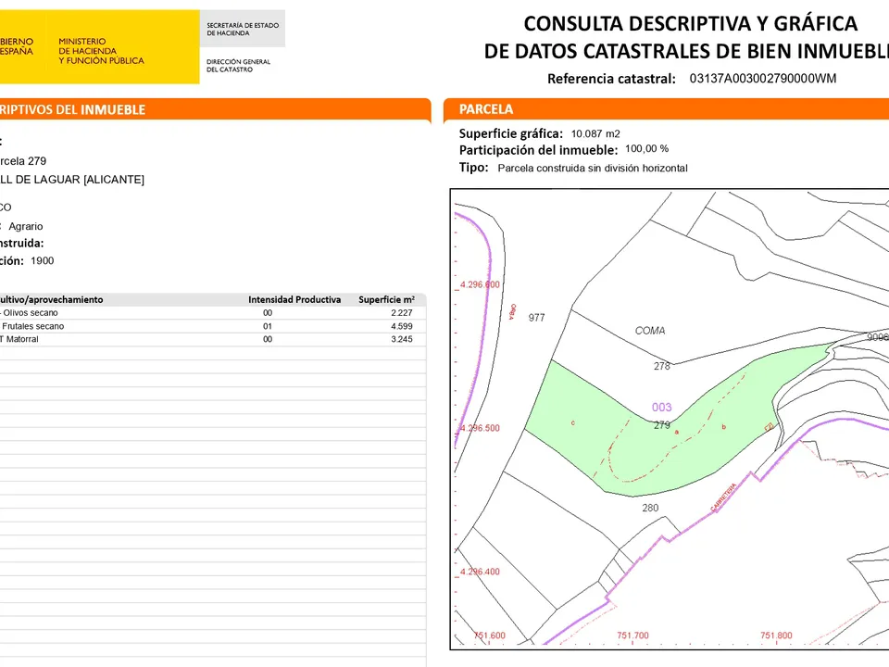The image size is (889, 667).
Task: Click intensity value 01 in Frutales row
Action: [268, 326]
